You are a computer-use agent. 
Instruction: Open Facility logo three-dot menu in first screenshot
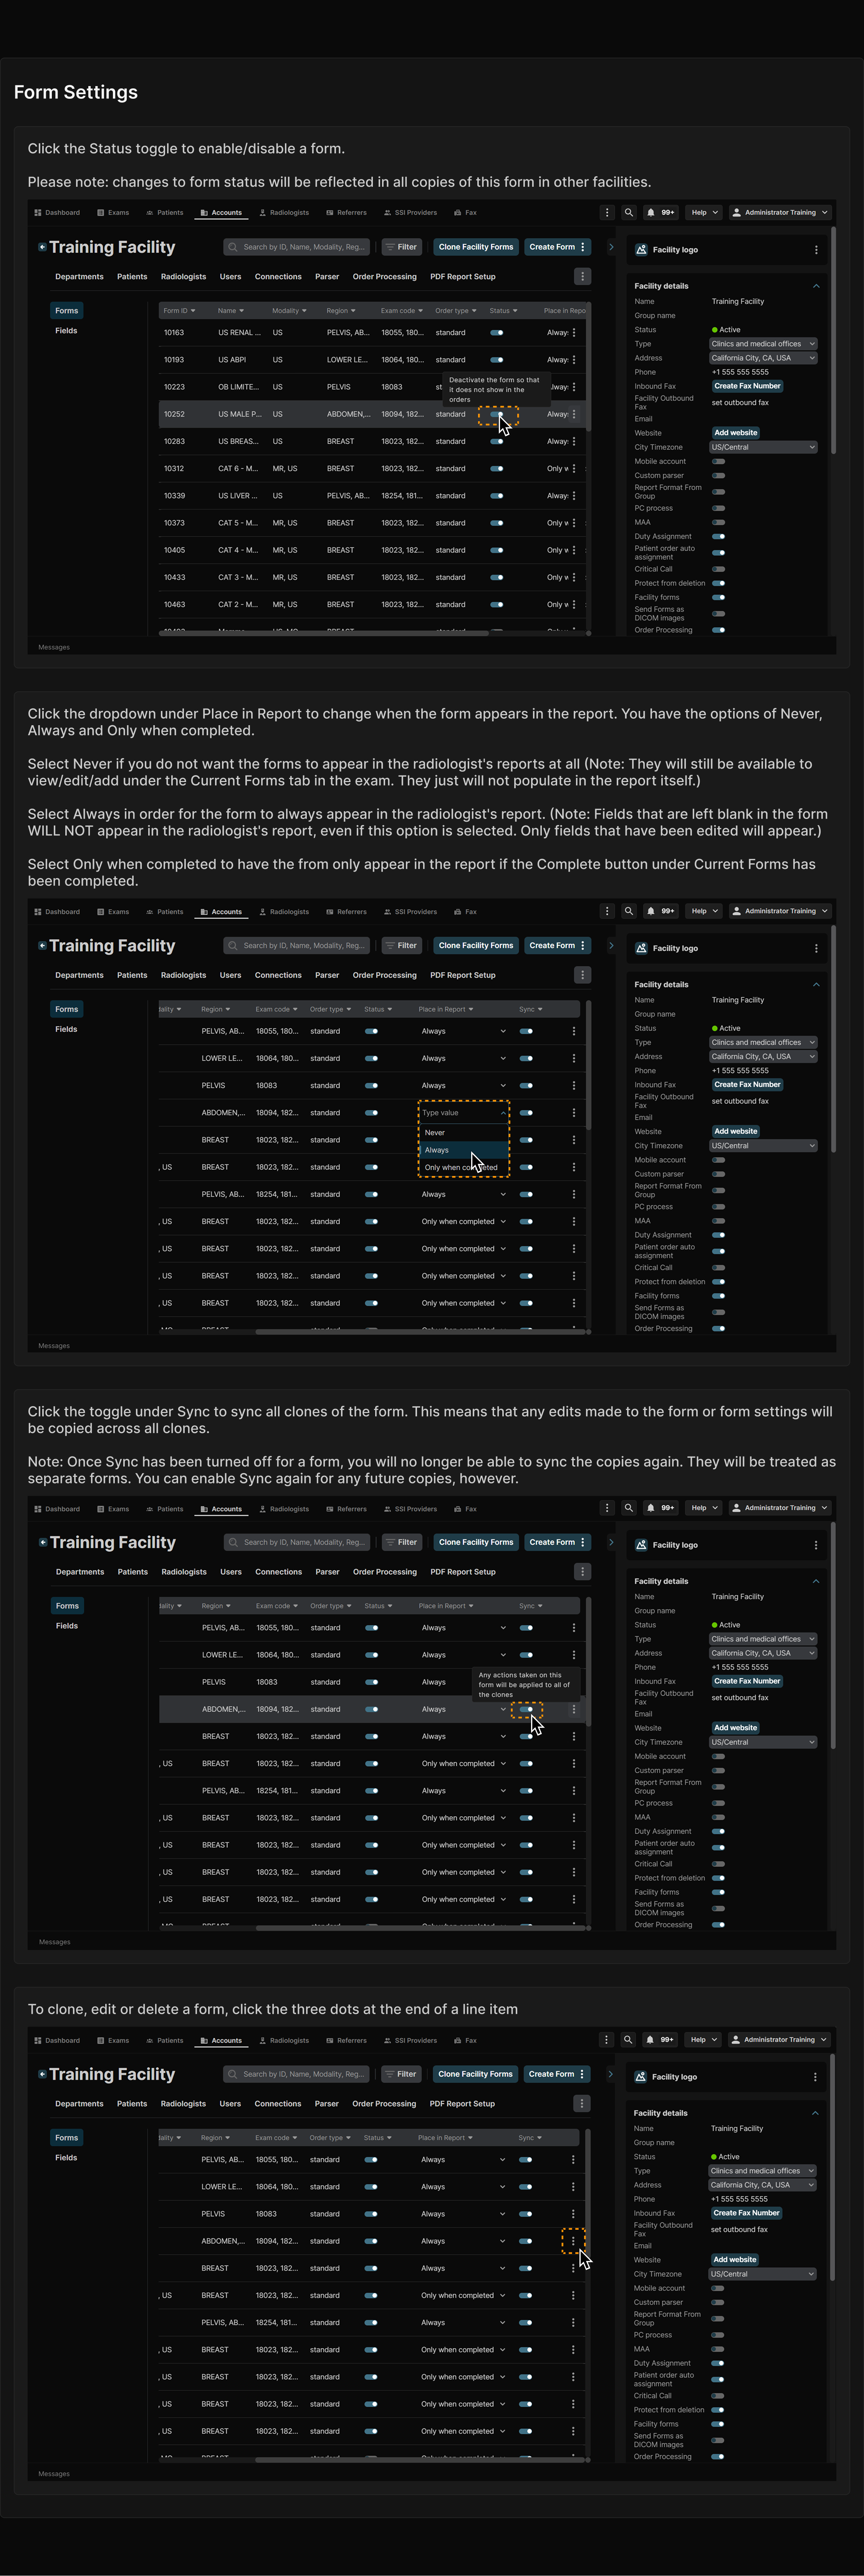[x=816, y=250]
